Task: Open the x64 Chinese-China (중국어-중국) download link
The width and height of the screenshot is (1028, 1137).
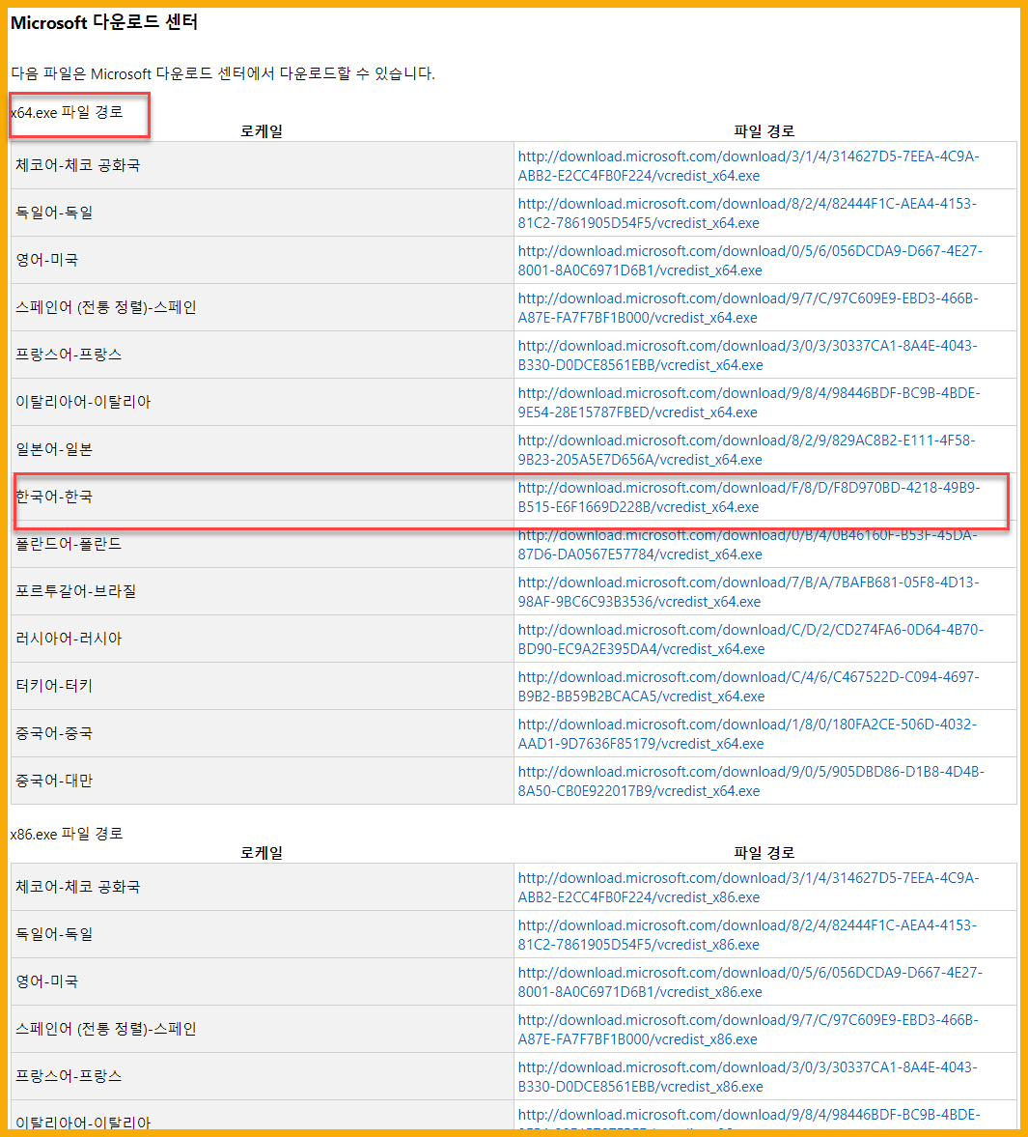Action: pyautogui.click(x=748, y=734)
